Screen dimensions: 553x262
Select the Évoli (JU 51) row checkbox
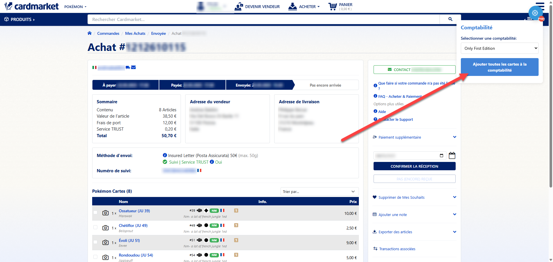tap(95, 242)
